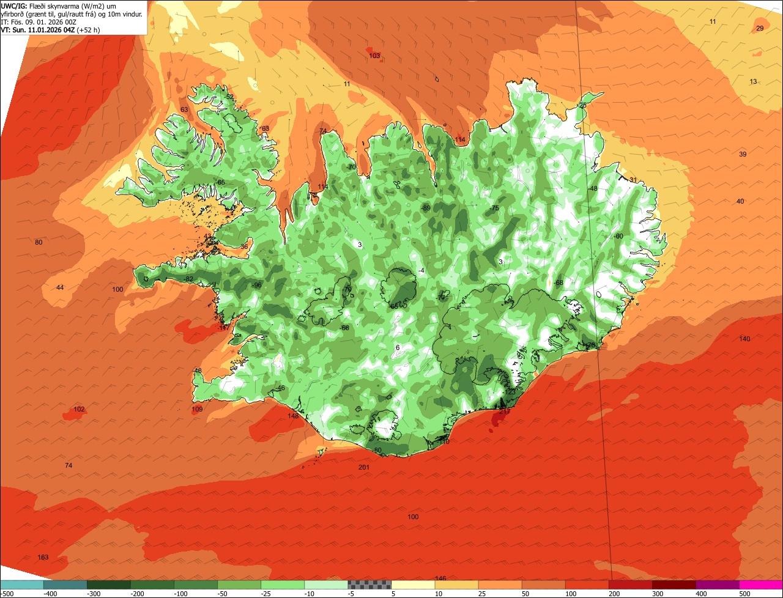The height and width of the screenshot is (598, 783).
Task: Click the '-117' value on the map
Action: coord(224,328)
